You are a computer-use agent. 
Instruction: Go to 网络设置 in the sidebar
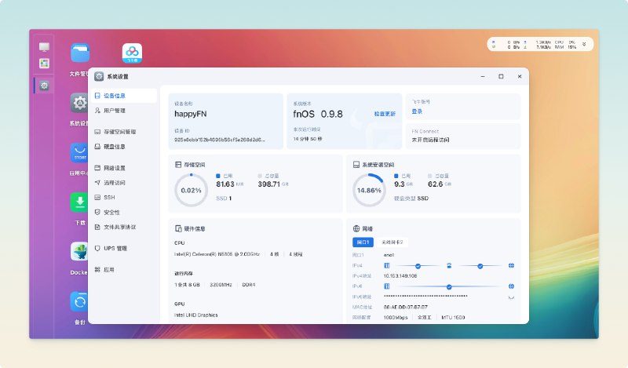[x=114, y=168]
